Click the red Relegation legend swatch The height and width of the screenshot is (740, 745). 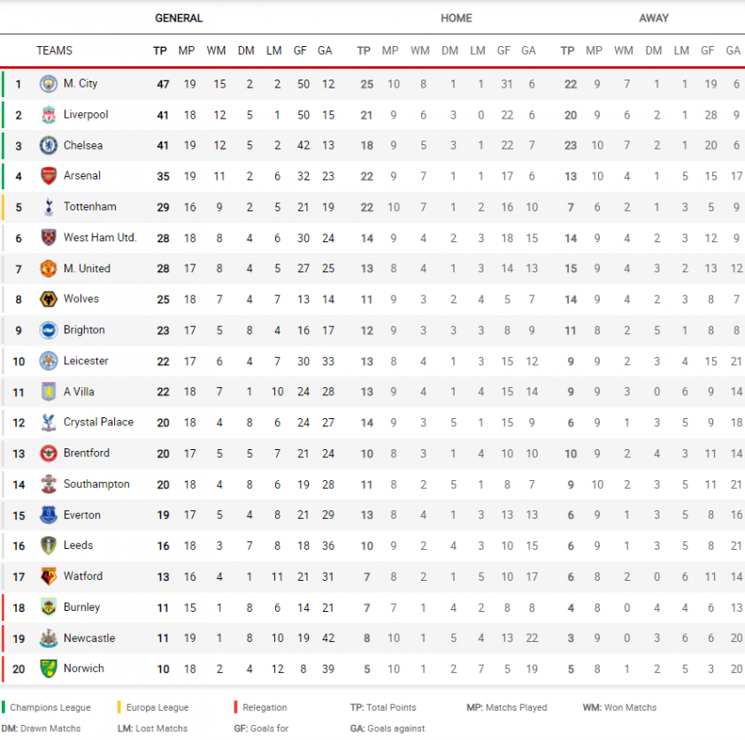(235, 707)
